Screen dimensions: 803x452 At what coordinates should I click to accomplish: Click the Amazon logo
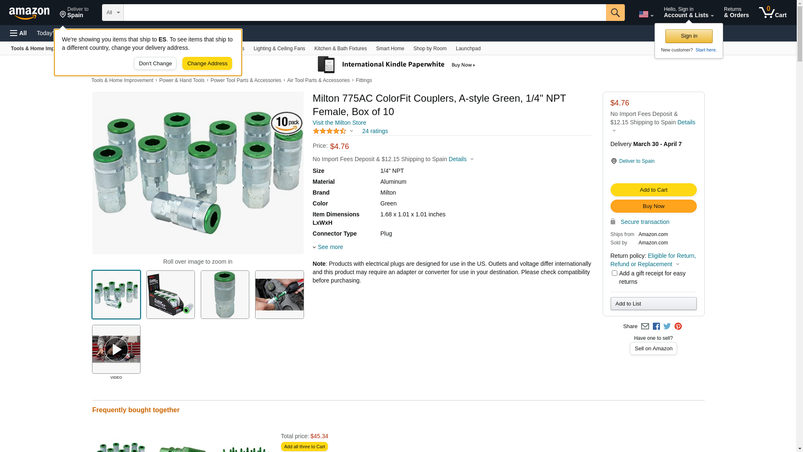pos(29,13)
